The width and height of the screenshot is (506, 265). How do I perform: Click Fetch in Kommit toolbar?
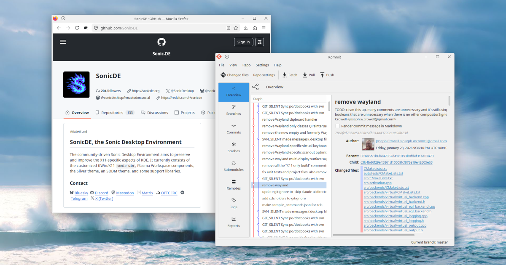click(290, 75)
